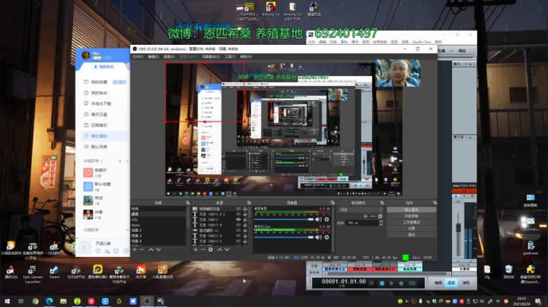Image resolution: width=548 pixels, height=307 pixels.
Task: Adjust the 桌面音频 volume slider
Action: click(x=284, y=220)
